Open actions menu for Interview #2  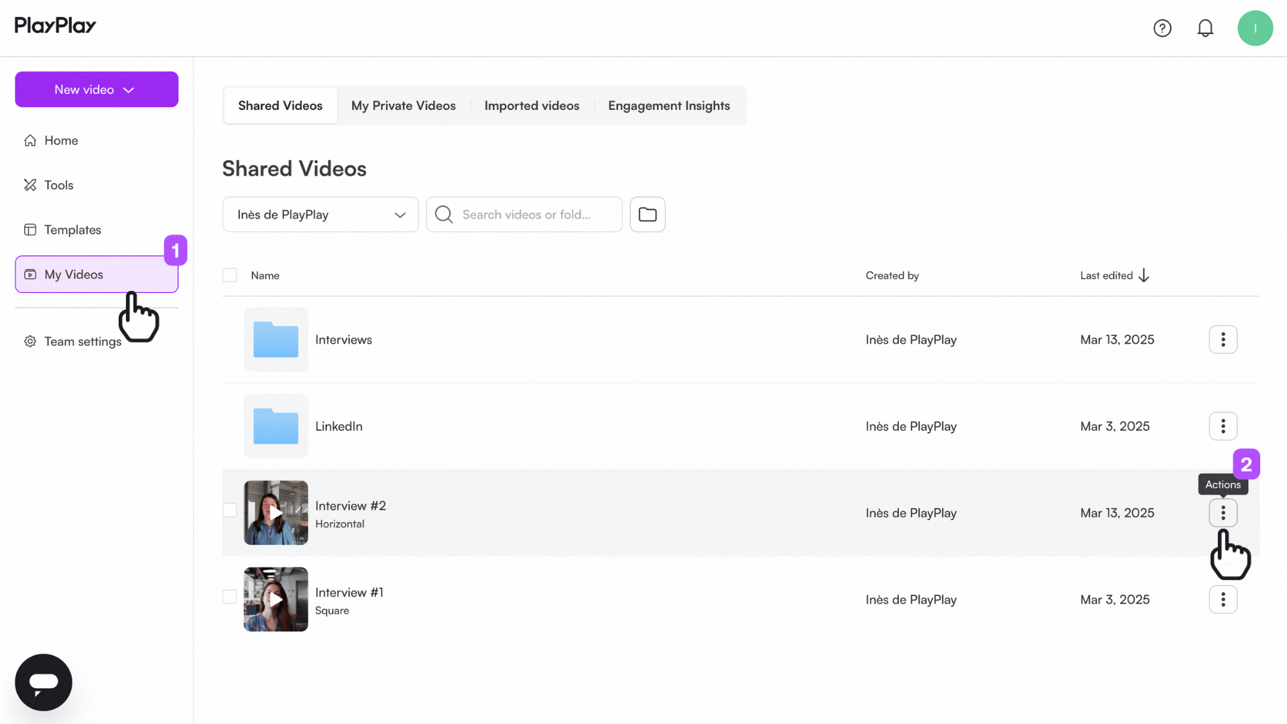click(x=1223, y=513)
